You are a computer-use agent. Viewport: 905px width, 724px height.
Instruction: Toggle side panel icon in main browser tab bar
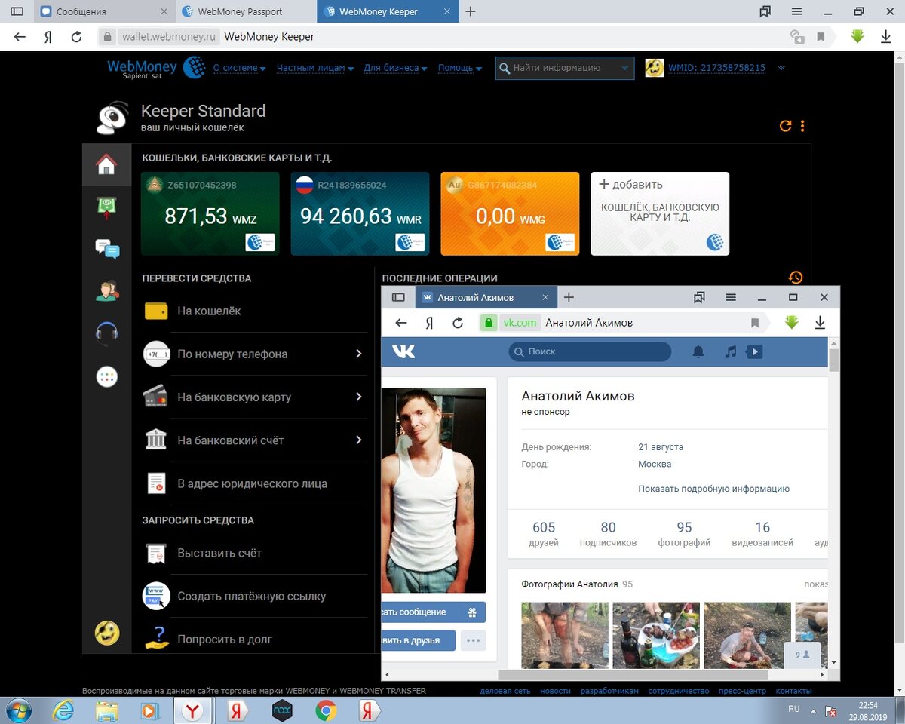17,11
